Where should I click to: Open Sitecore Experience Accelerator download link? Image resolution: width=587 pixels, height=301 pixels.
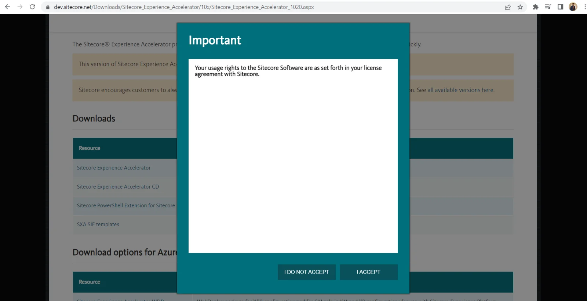coord(114,168)
